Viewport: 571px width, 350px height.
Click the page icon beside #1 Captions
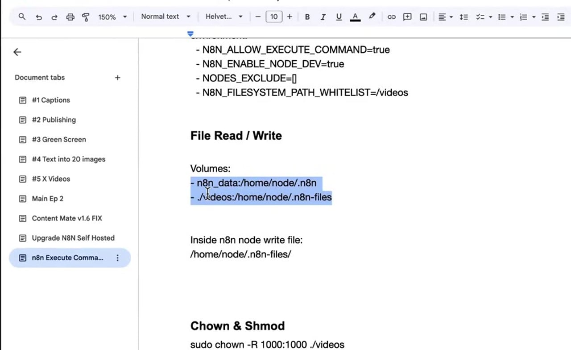[x=23, y=100]
